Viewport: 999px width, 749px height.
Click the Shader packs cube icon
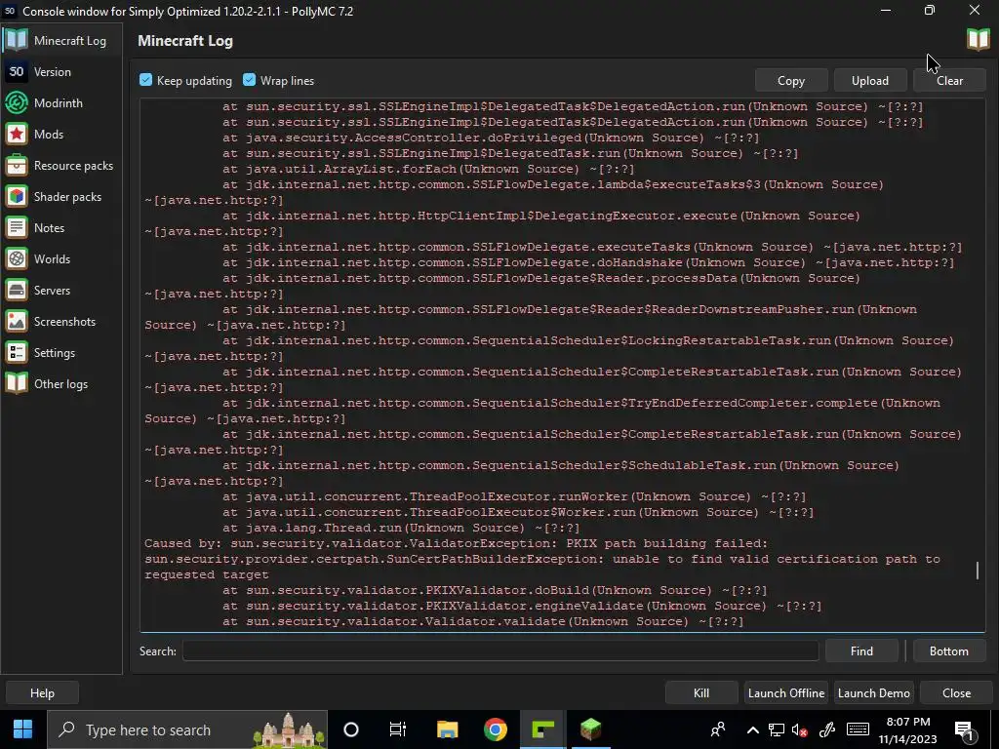[17, 196]
